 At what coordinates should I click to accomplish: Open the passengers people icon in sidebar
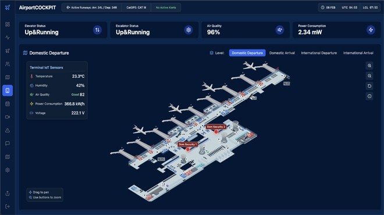pos(8,64)
